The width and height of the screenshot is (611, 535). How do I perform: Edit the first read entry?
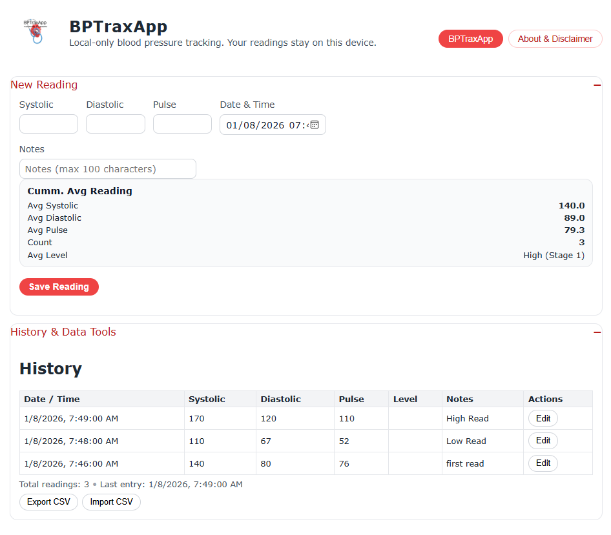pos(543,463)
